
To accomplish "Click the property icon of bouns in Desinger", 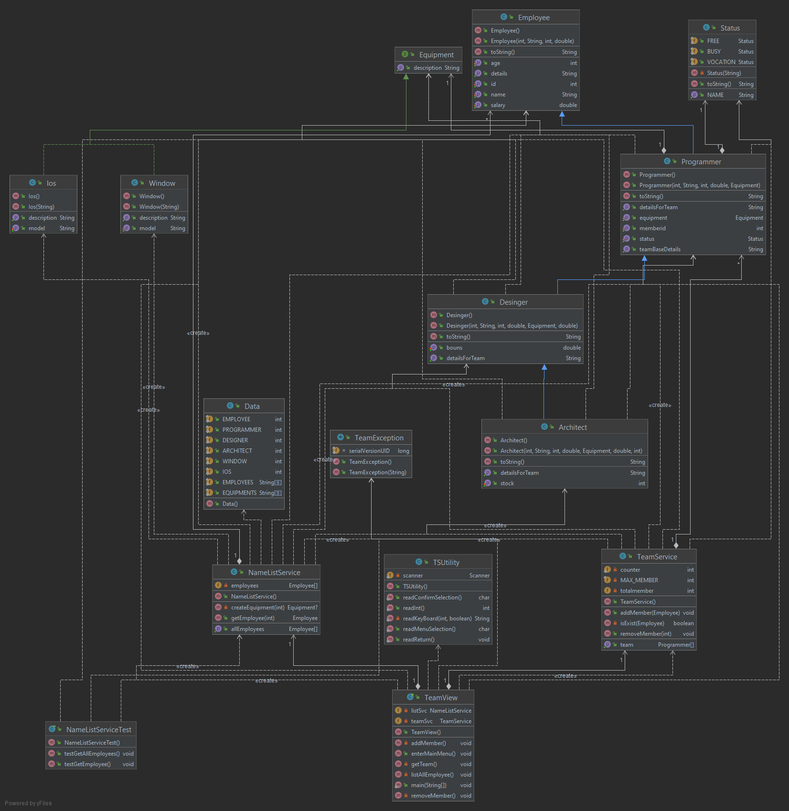I will point(434,347).
